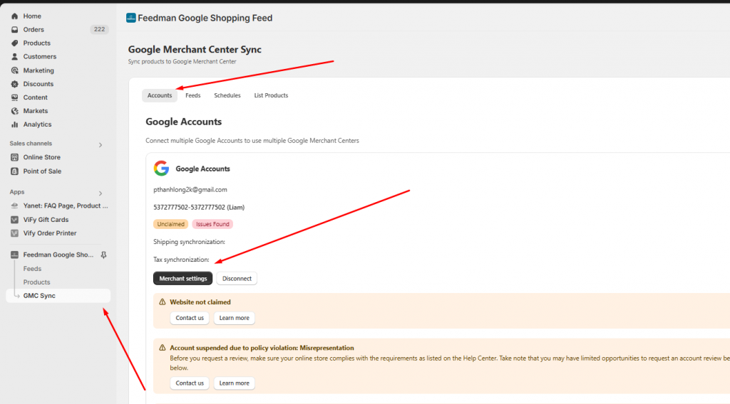Click the Customers person icon

[x=14, y=57]
